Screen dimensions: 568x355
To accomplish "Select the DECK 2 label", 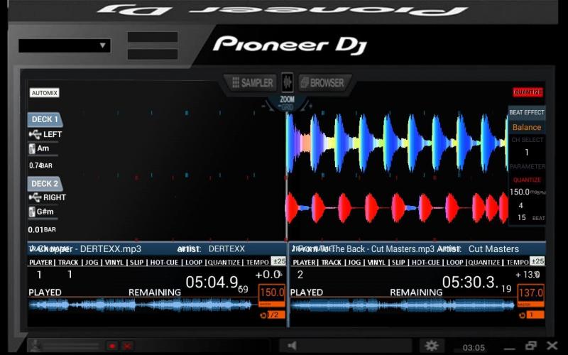I will (45, 184).
